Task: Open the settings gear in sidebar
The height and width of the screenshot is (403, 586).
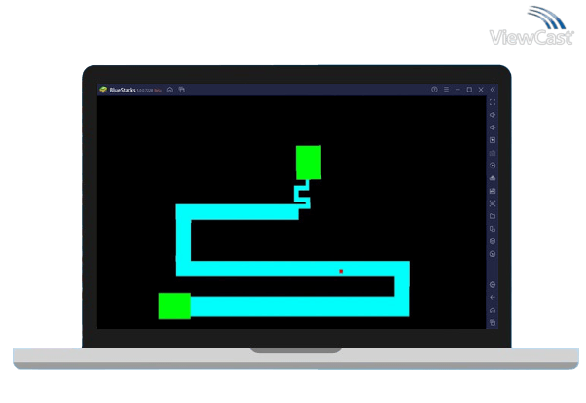Action: [493, 285]
